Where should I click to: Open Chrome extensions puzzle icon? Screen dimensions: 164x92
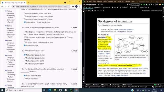click(73, 6)
